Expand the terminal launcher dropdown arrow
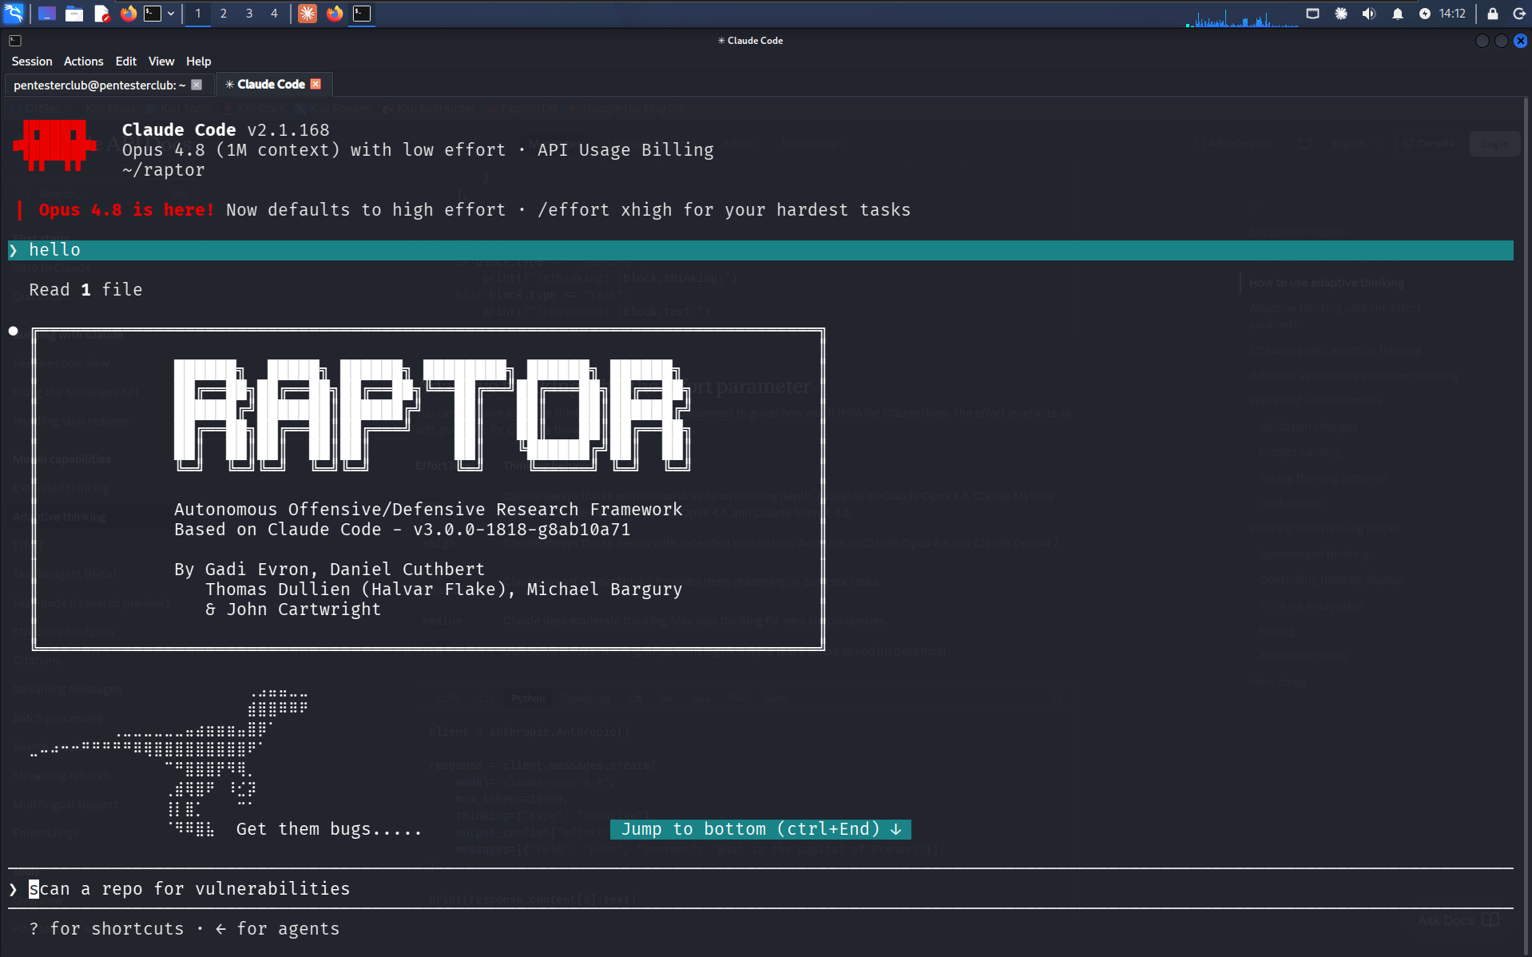The image size is (1532, 957). point(171,13)
